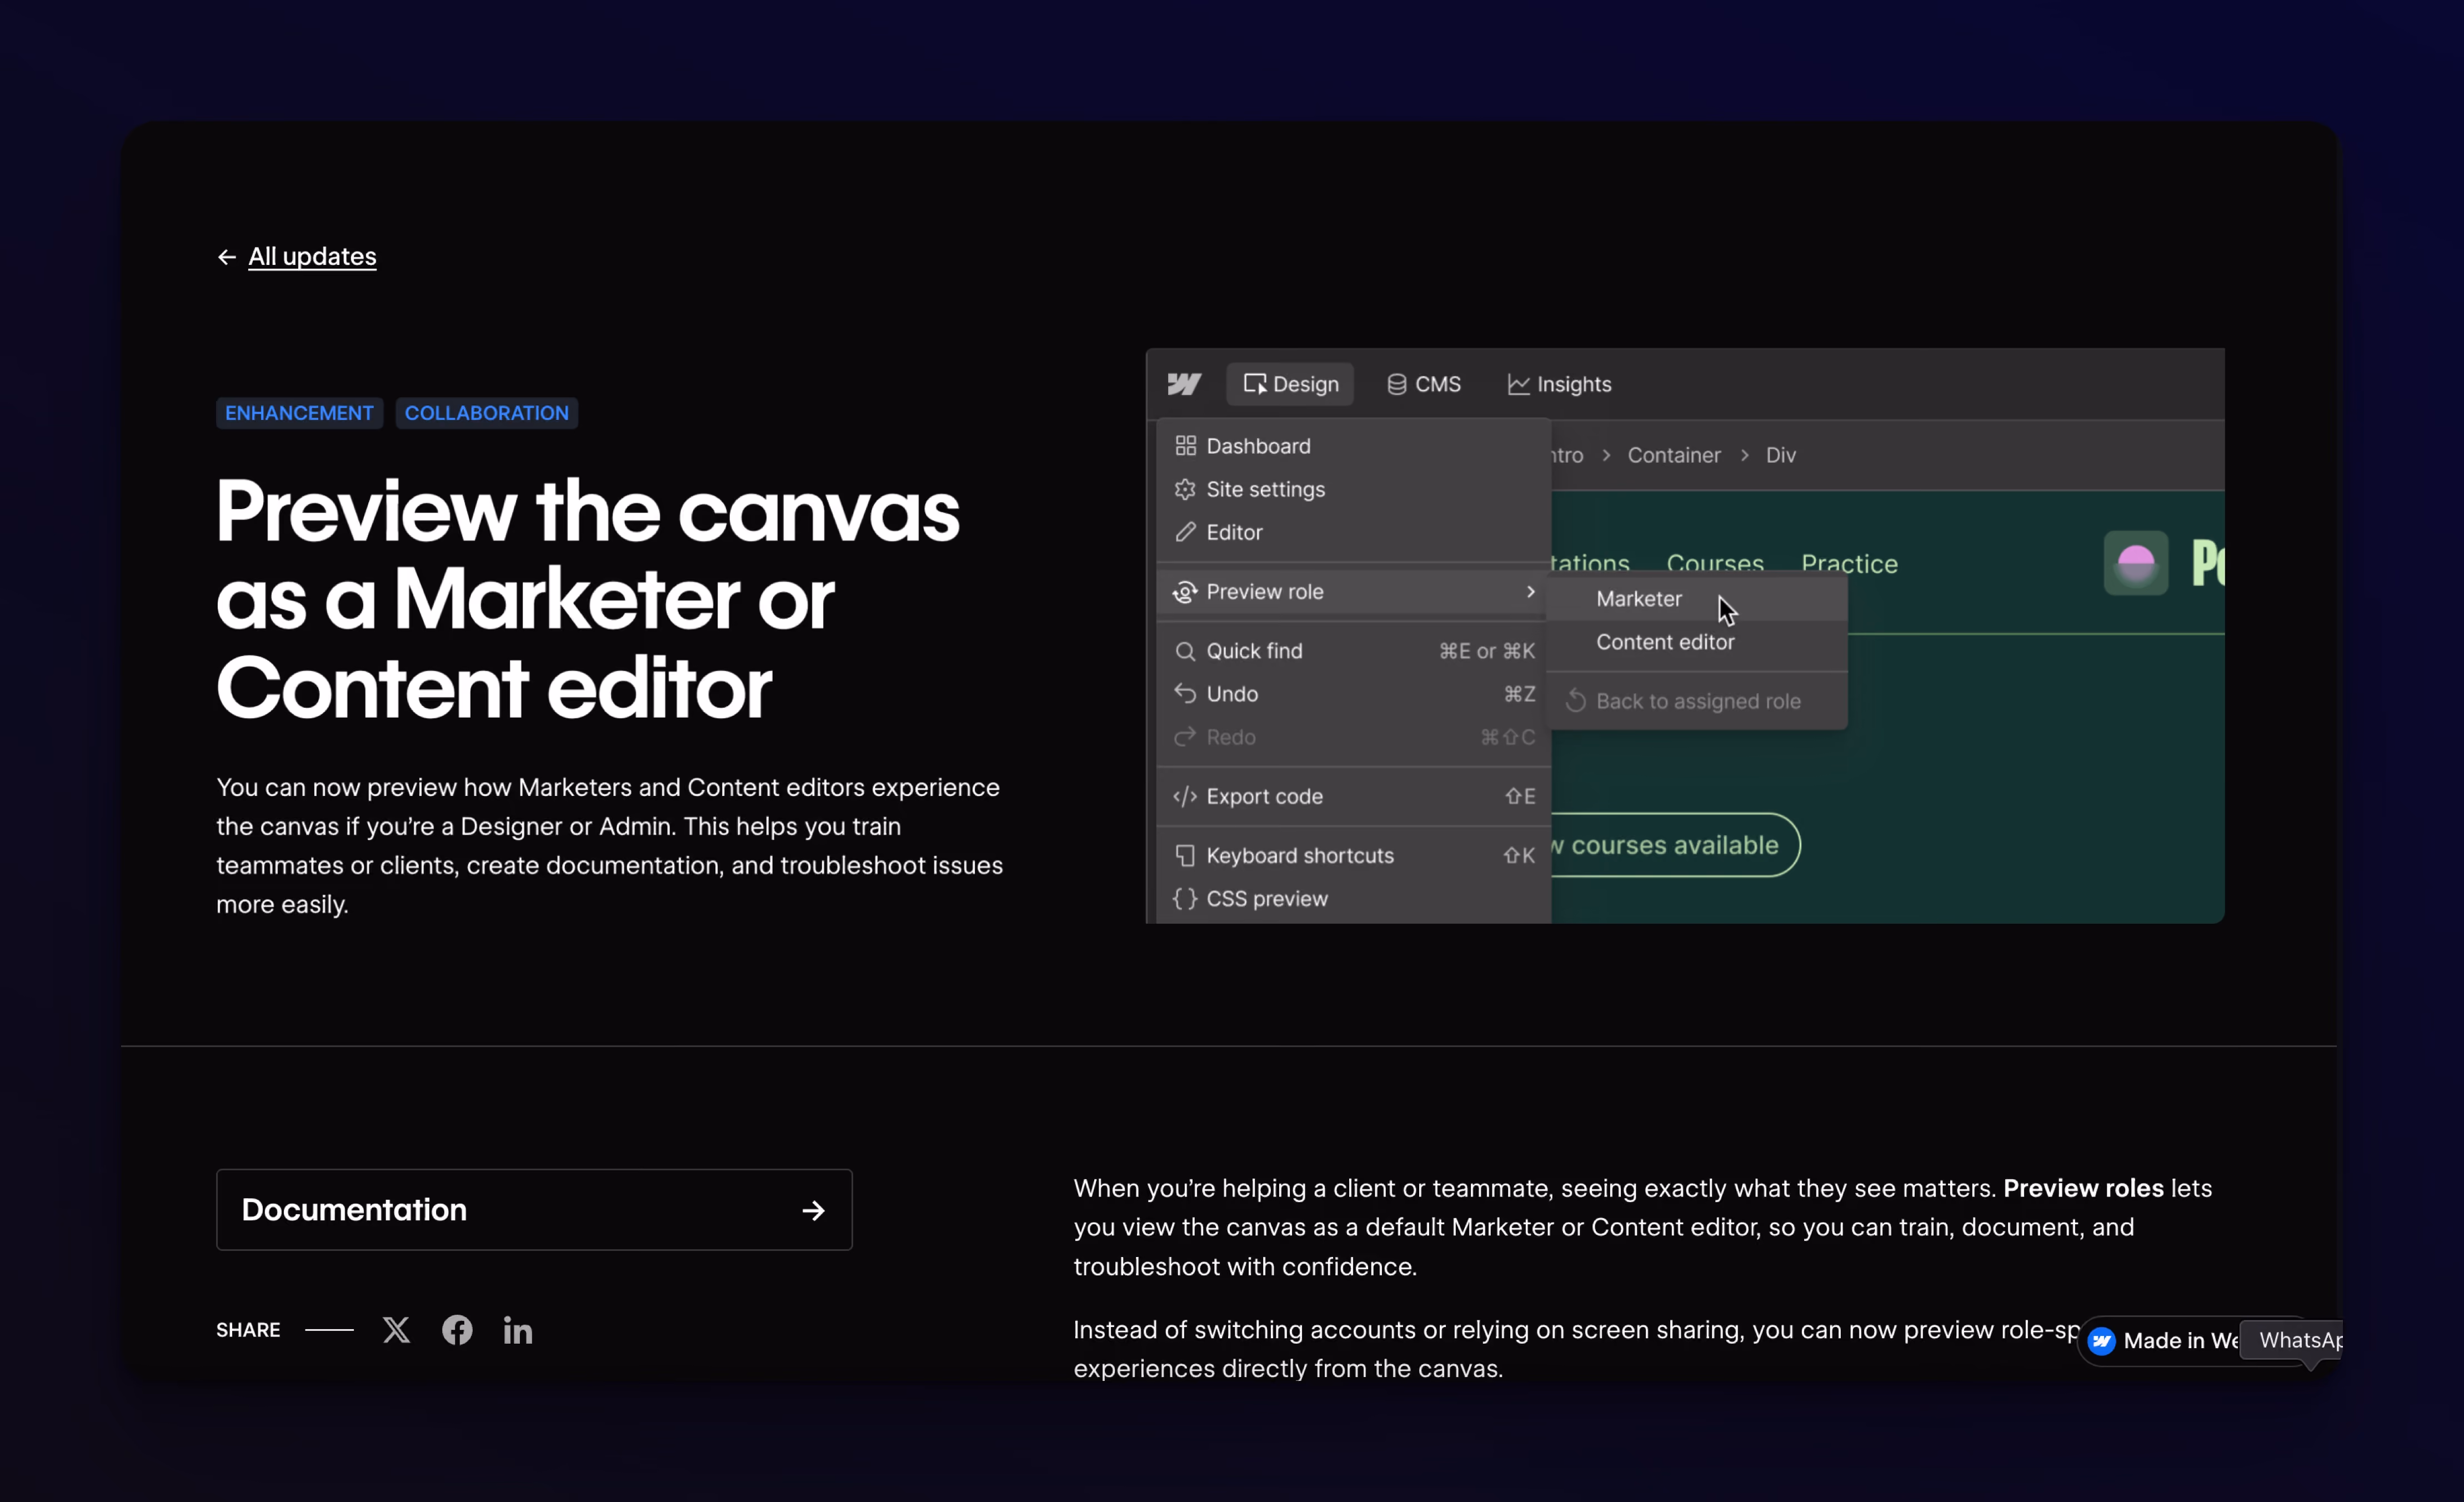Image resolution: width=2464 pixels, height=1502 pixels.
Task: Click the Dashboard grid icon
Action: tap(1185, 446)
